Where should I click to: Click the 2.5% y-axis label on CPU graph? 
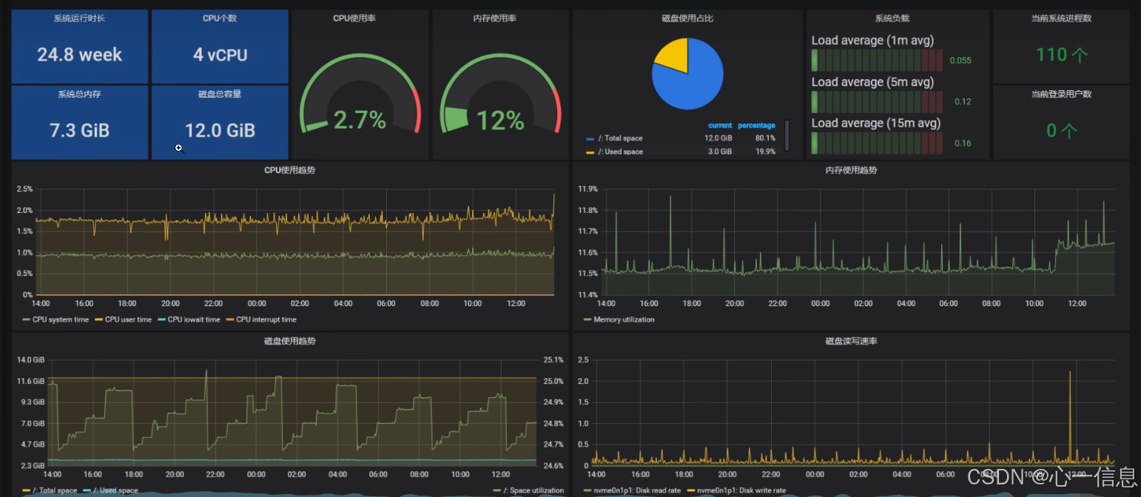(24, 189)
